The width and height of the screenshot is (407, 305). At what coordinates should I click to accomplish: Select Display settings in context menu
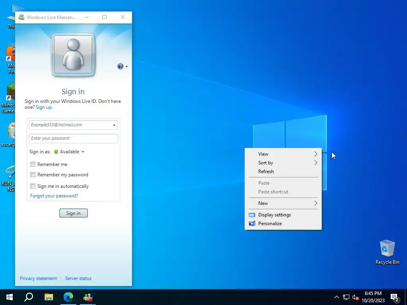tap(283, 215)
